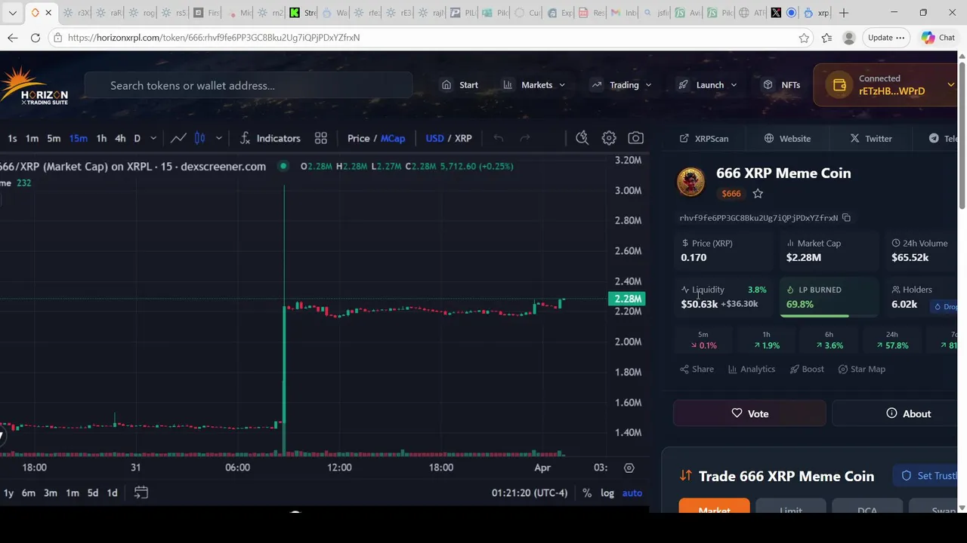
Task: Copy the token address with copy icon
Action: [x=846, y=218]
